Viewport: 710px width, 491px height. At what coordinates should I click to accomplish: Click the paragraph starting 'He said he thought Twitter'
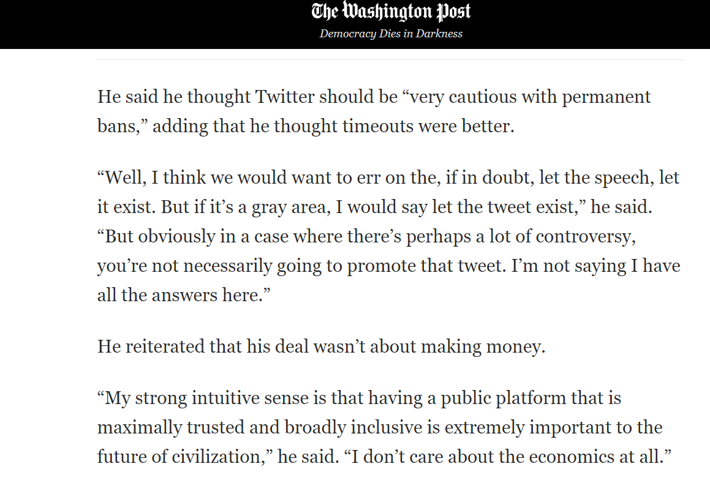[374, 111]
